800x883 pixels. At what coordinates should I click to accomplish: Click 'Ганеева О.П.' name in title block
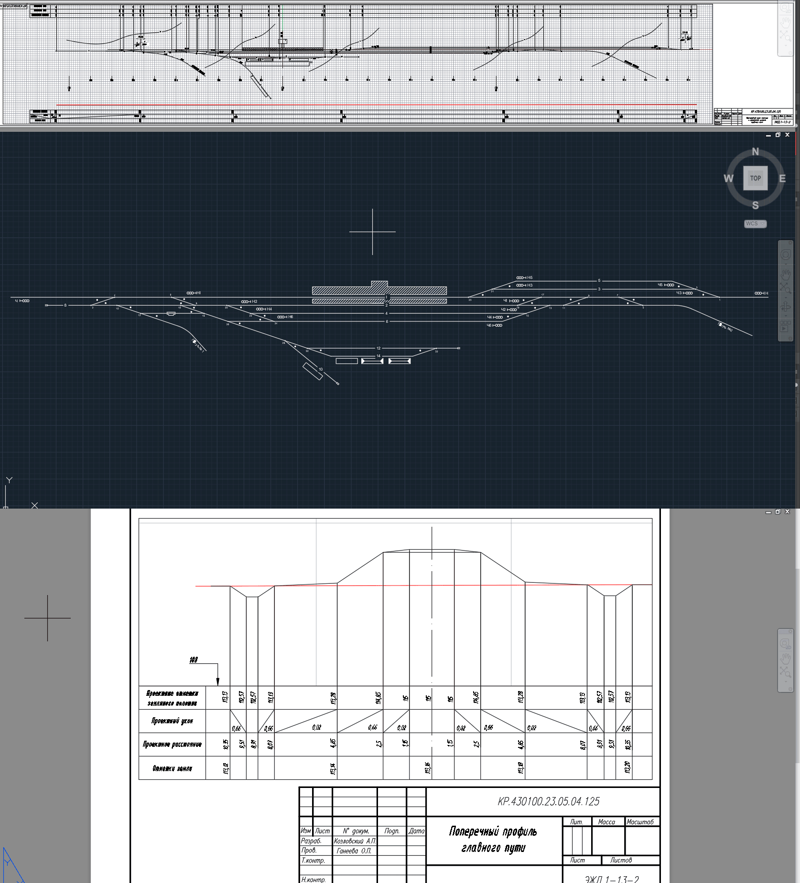click(354, 851)
